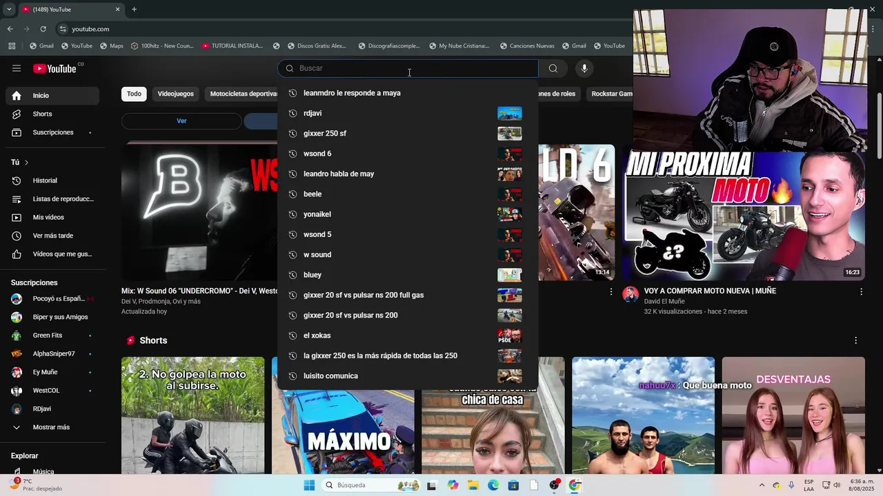
Task: Go back with the browser arrow
Action: pos(10,29)
